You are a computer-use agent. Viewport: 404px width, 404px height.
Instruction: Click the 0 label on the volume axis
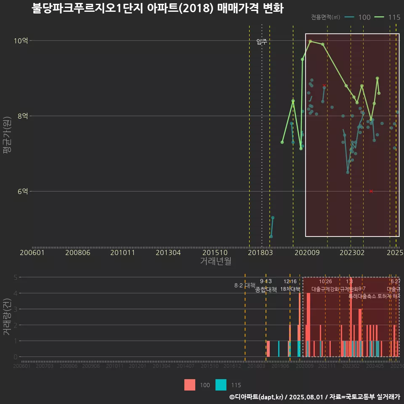pos(16,357)
